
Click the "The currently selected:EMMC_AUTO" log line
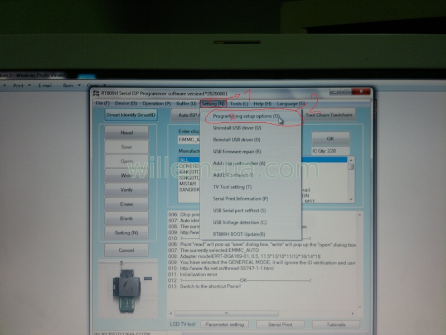click(x=214, y=250)
